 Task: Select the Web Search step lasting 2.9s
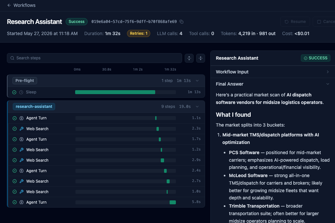click(106, 160)
